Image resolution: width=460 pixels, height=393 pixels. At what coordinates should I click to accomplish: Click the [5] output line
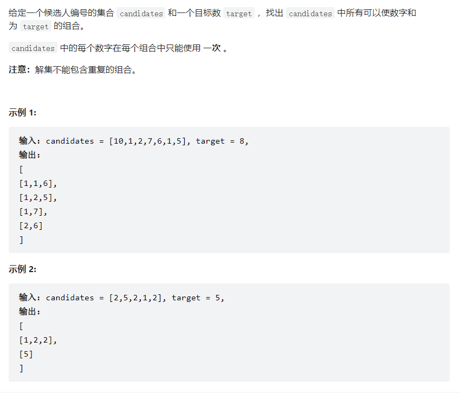coord(26,355)
